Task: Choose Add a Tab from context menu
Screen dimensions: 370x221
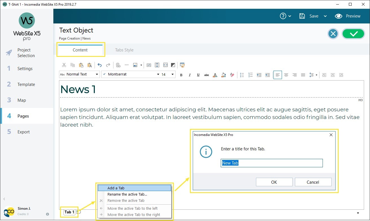Action: 134,188
